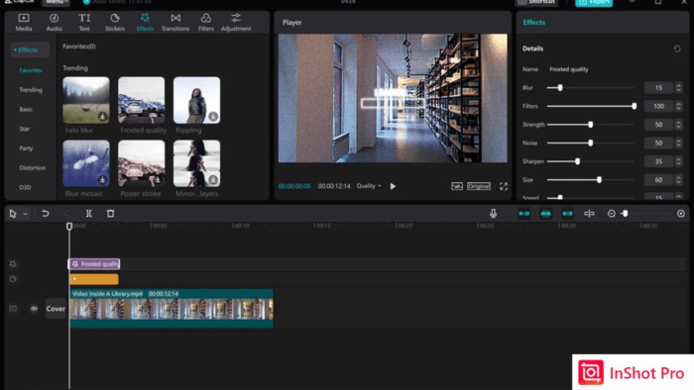Viewport: 694px width, 390px height.
Task: Select Distortion effects category
Action: click(32, 168)
